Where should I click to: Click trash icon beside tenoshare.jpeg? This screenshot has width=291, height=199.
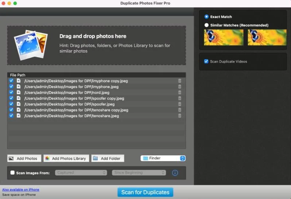179,116
